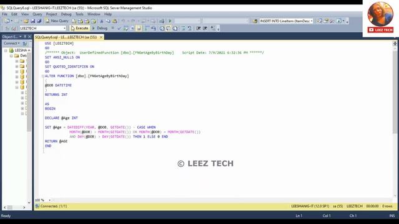
Task: Click the Comment out selected lines icon
Action: [183, 28]
